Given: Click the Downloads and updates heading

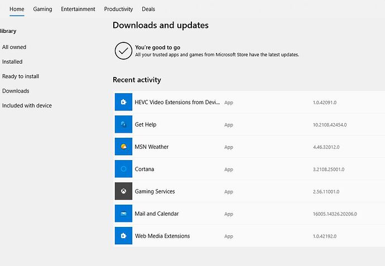Looking at the screenshot, I should click(x=161, y=25).
